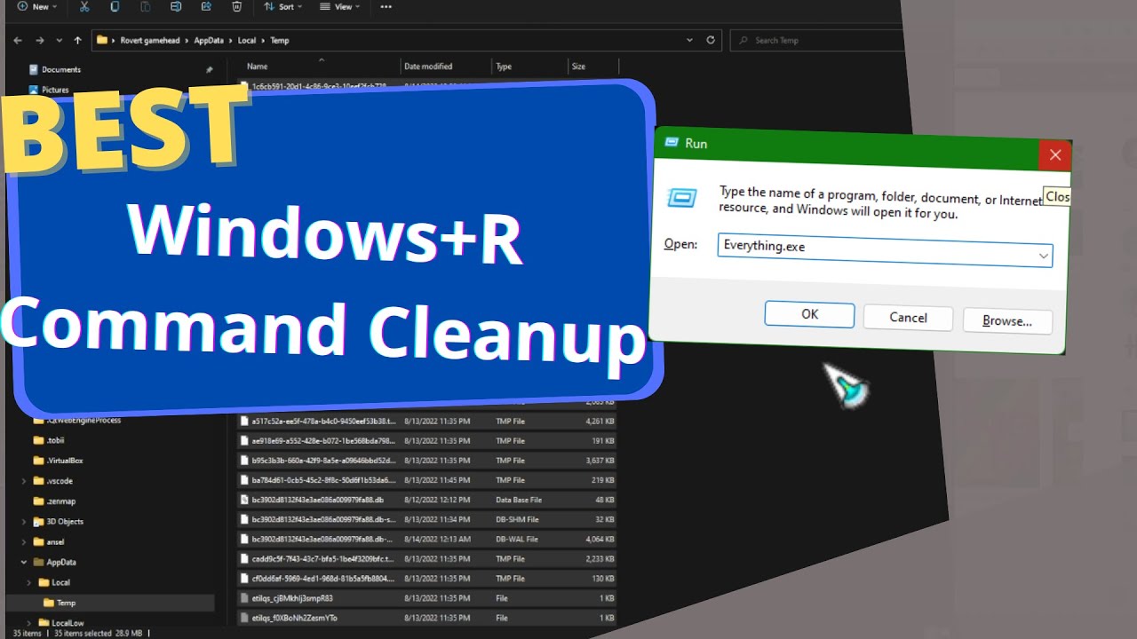
Task: Click file icon of bc3902d8132f43e3ae086a009979fa88.db
Action: (244, 500)
